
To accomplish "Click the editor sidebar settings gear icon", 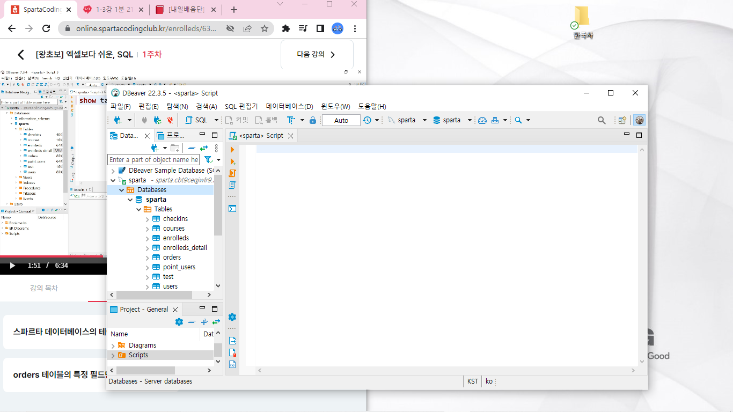I will click(232, 317).
